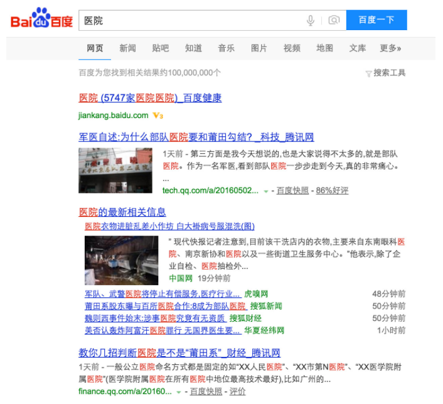443x404 pixels.
Task: Open the 地图 tab
Action: point(324,48)
